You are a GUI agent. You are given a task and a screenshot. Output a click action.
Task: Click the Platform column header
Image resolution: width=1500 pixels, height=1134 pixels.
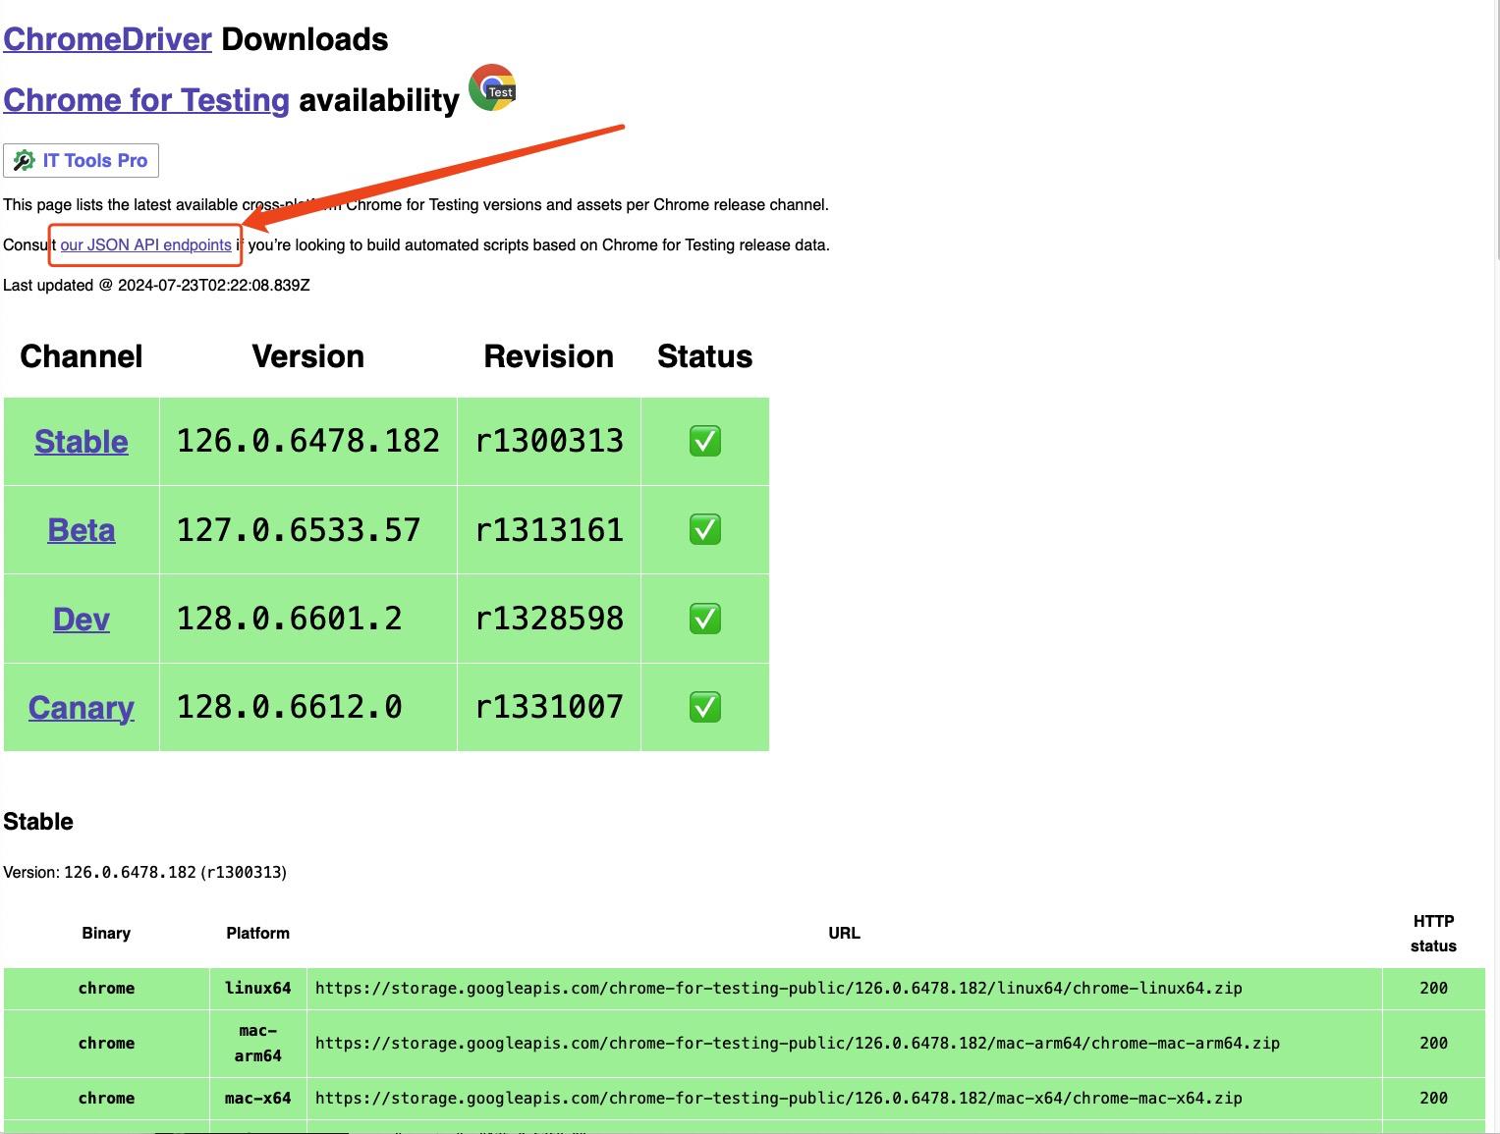pos(258,934)
